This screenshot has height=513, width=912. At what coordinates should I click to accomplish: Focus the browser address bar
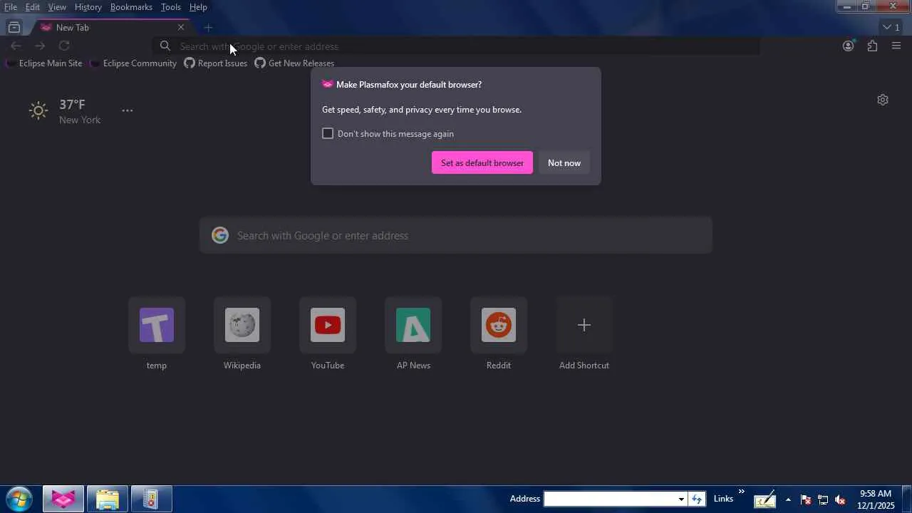pyautogui.click(x=456, y=46)
